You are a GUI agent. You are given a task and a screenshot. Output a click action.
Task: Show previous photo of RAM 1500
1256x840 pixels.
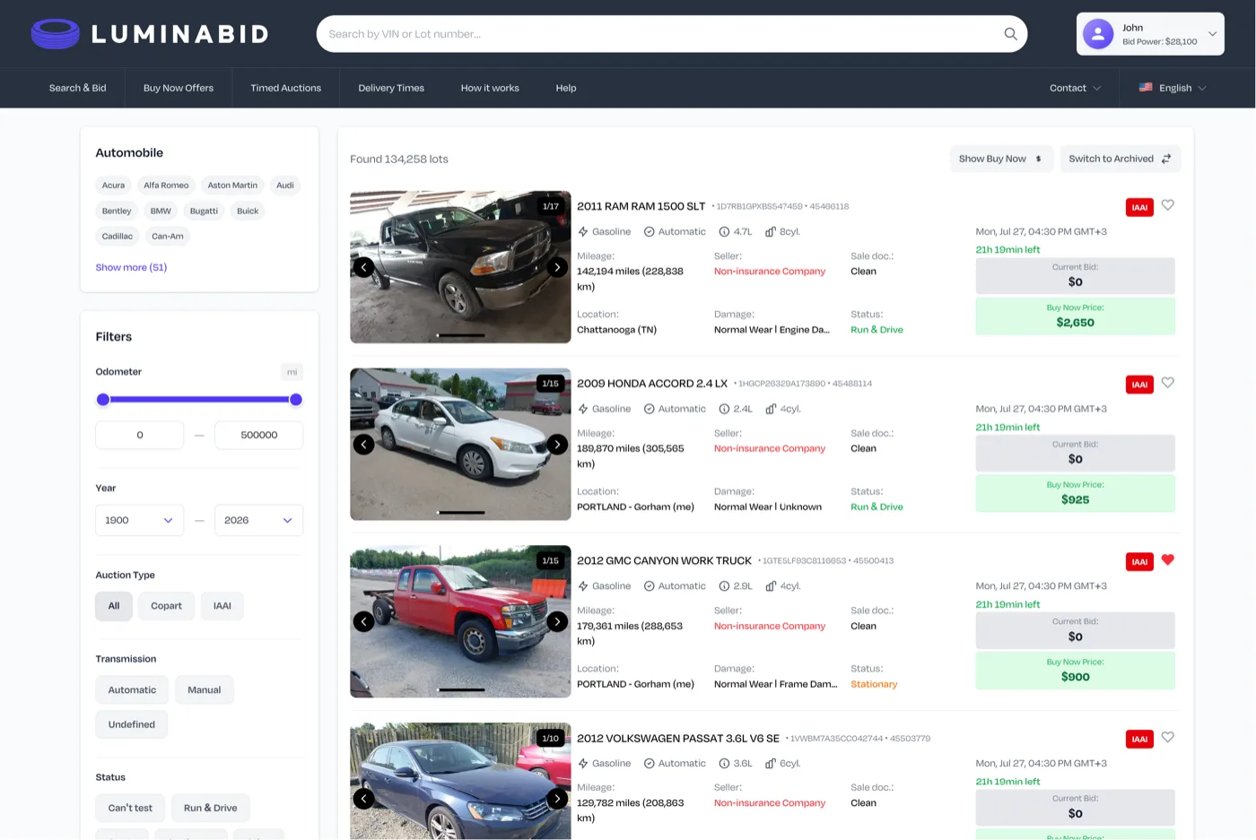[363, 267]
